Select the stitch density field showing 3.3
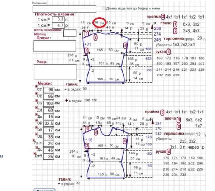This screenshot has width=215, height=191. (58, 19)
